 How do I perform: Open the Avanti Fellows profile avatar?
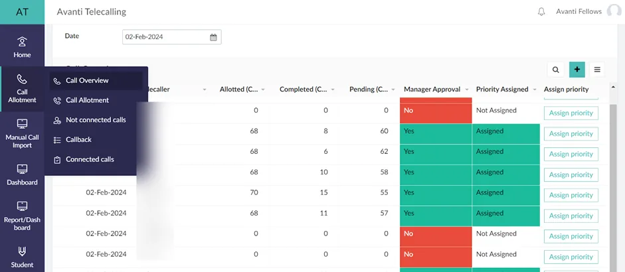614,11
